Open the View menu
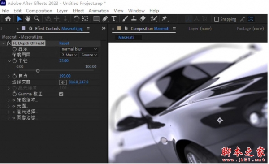Viewport: 269px width, 164px height. (x=118, y=11)
